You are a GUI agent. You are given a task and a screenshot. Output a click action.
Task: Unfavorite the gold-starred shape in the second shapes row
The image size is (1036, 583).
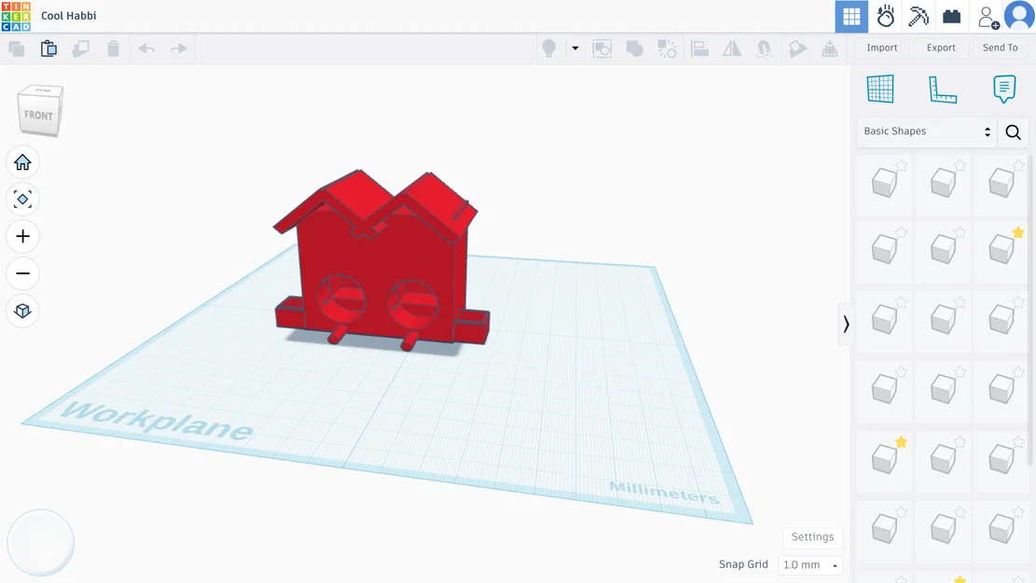[x=1017, y=232]
